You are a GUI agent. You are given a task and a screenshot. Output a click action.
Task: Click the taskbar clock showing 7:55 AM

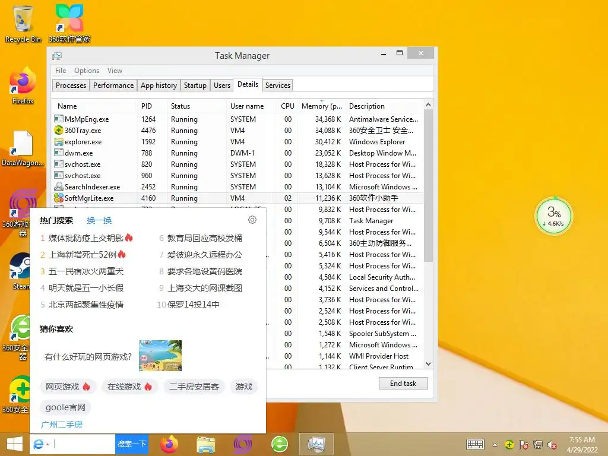[582, 445]
